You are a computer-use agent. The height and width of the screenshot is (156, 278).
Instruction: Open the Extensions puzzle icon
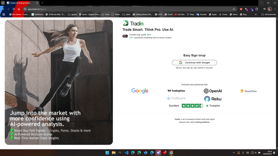tap(257, 9)
